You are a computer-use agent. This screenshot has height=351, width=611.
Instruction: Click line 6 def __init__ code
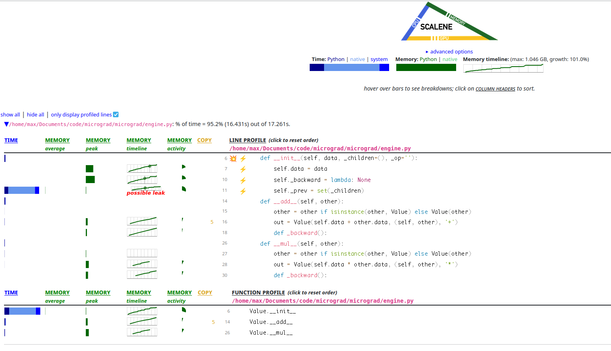339,158
